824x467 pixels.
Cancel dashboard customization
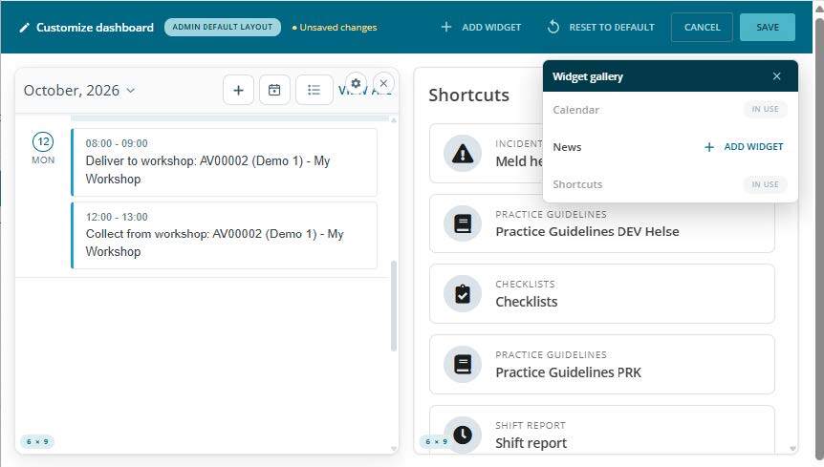click(x=702, y=28)
